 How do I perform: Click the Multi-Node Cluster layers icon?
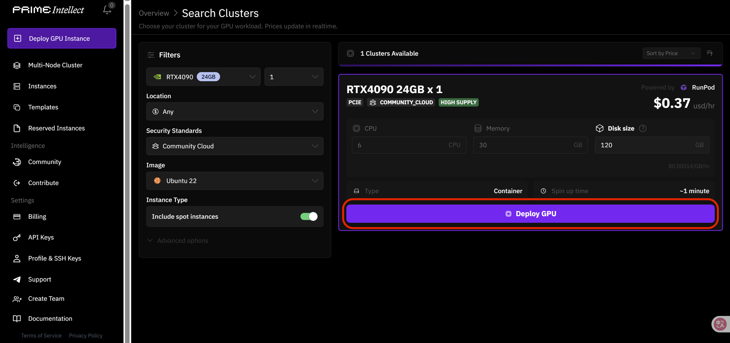click(17, 65)
